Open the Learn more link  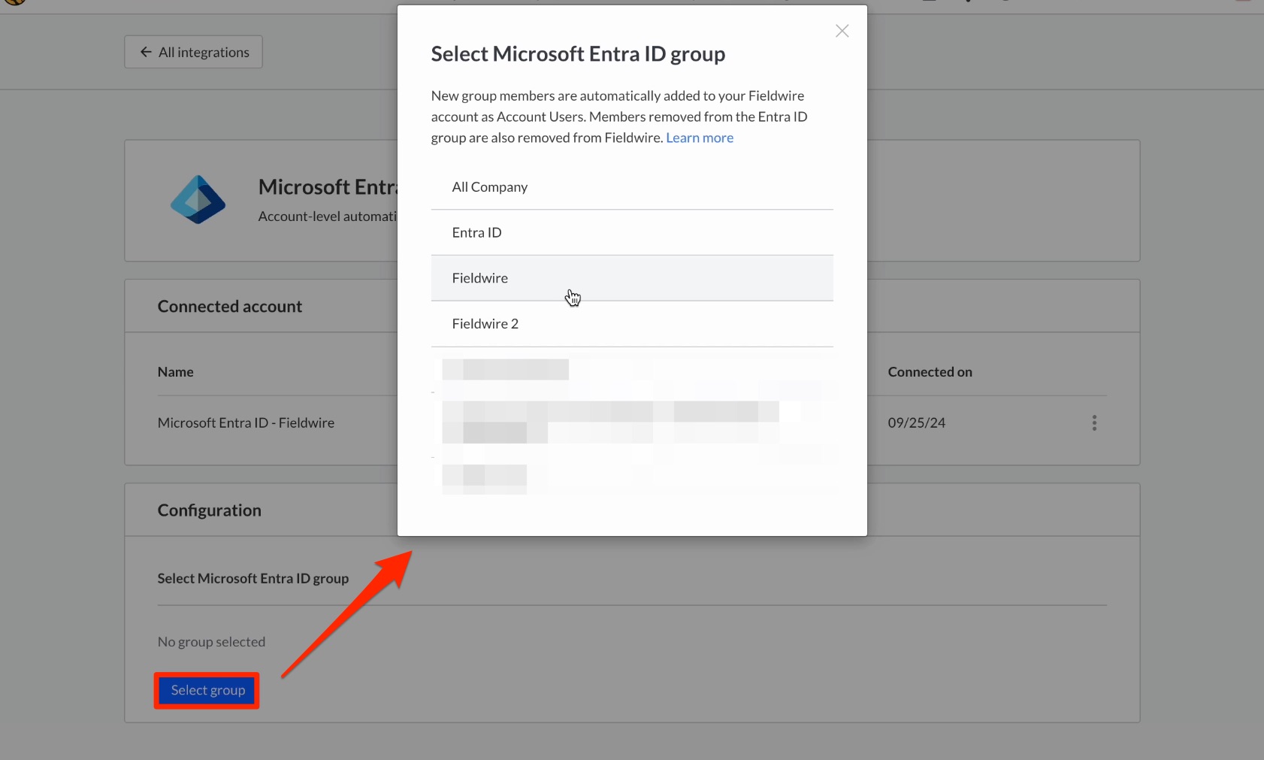[x=700, y=138]
